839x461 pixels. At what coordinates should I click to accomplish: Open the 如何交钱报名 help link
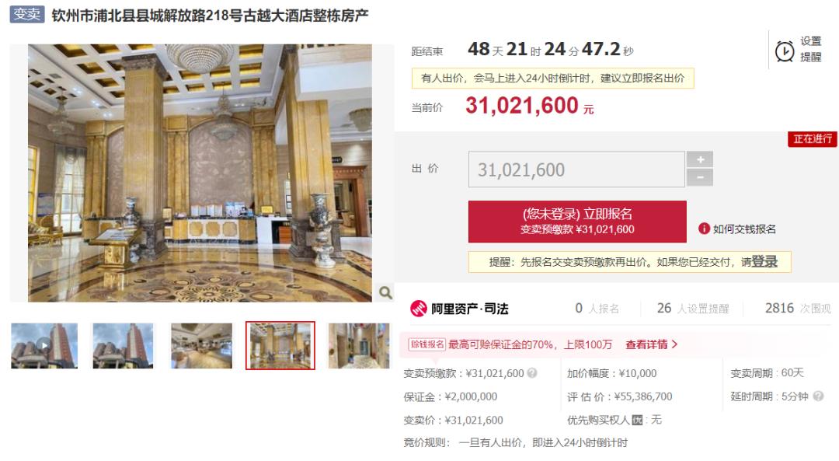[x=744, y=229]
